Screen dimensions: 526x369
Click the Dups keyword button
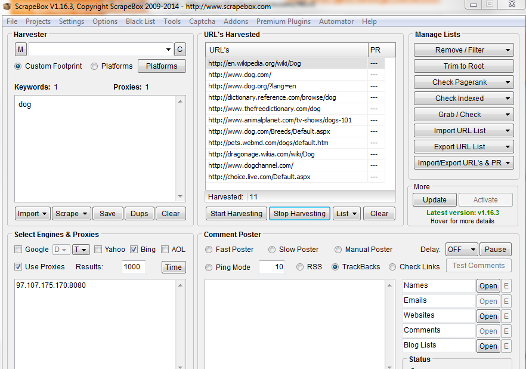pos(139,214)
